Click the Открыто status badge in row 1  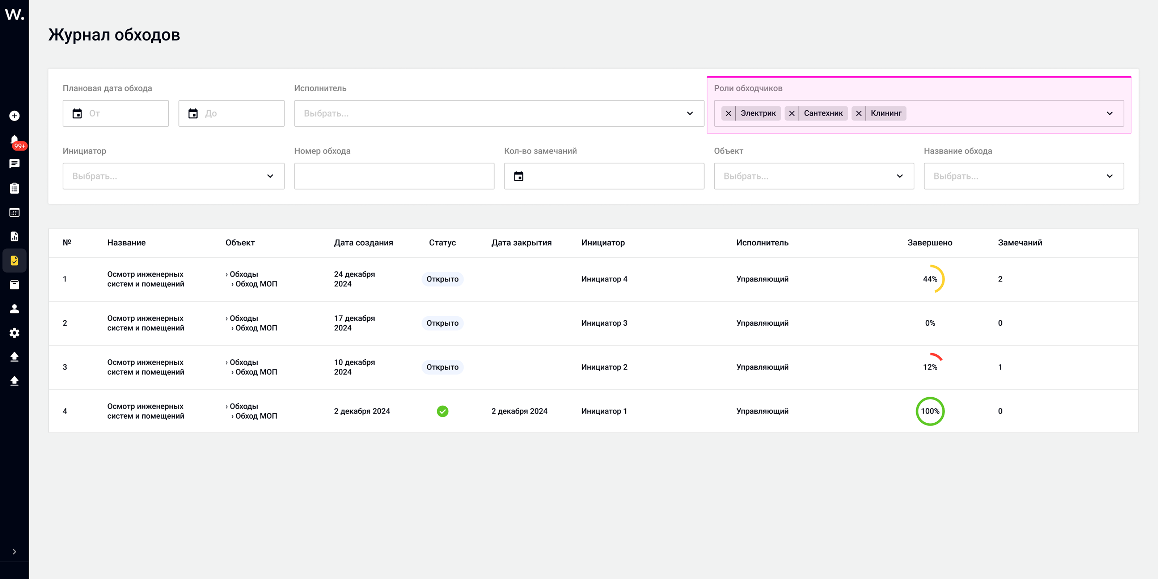coord(443,279)
